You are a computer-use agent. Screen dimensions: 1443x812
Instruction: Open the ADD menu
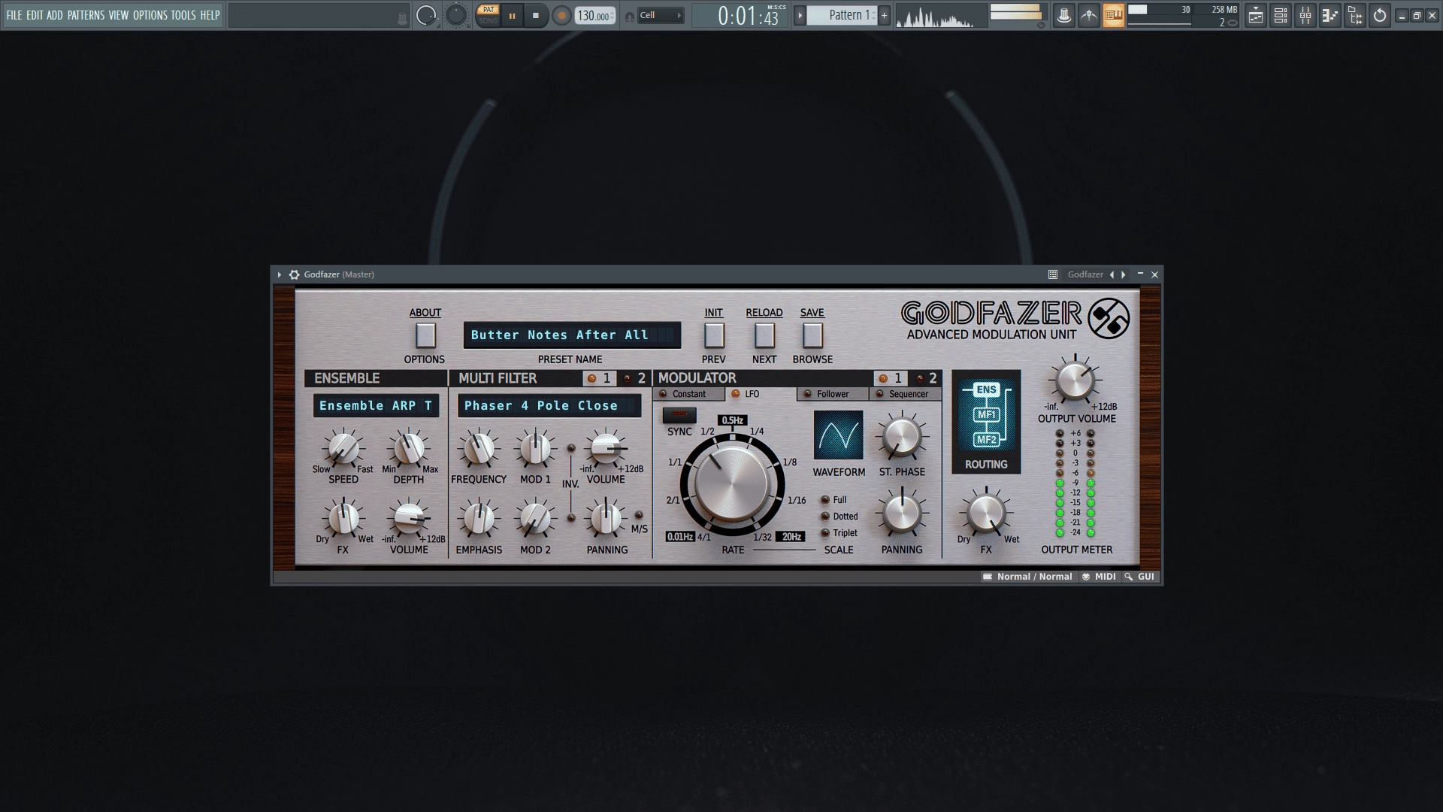55,15
